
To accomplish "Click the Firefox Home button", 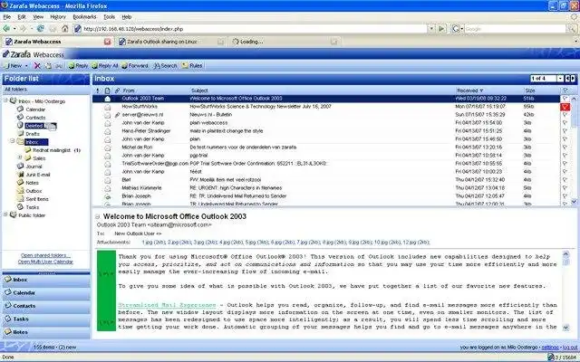I will coord(65,28).
